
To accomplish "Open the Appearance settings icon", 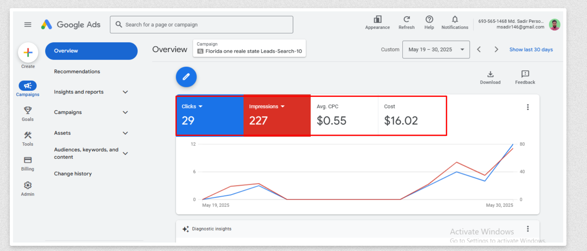I will 377,19.
